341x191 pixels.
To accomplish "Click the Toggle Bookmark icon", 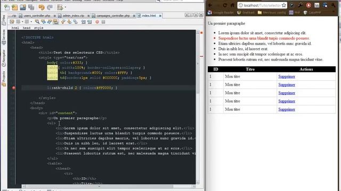I will tap(76, 22).
